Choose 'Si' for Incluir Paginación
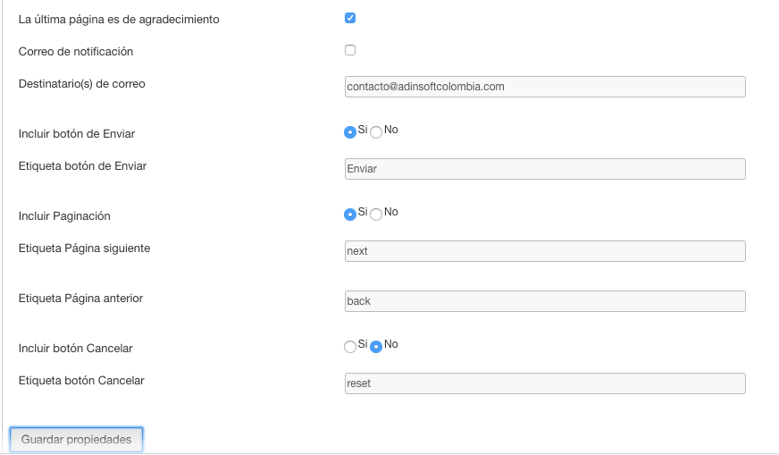 pos(350,215)
